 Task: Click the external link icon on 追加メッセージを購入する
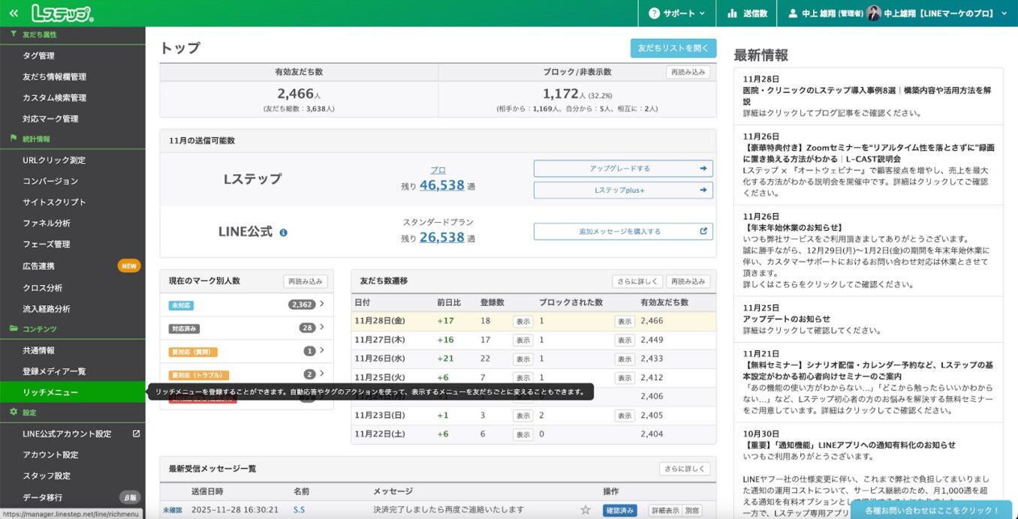pos(702,230)
